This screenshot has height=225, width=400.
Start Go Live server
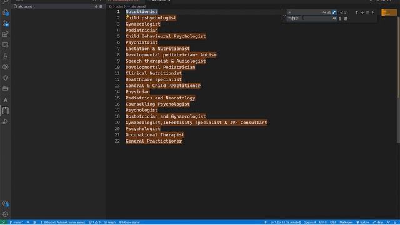(362, 222)
